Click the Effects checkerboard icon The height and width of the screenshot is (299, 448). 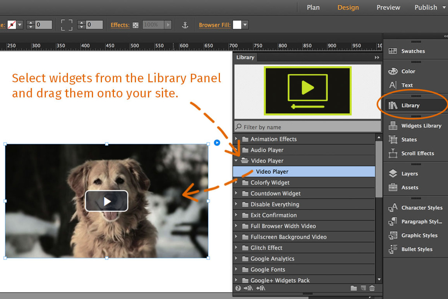click(x=136, y=25)
